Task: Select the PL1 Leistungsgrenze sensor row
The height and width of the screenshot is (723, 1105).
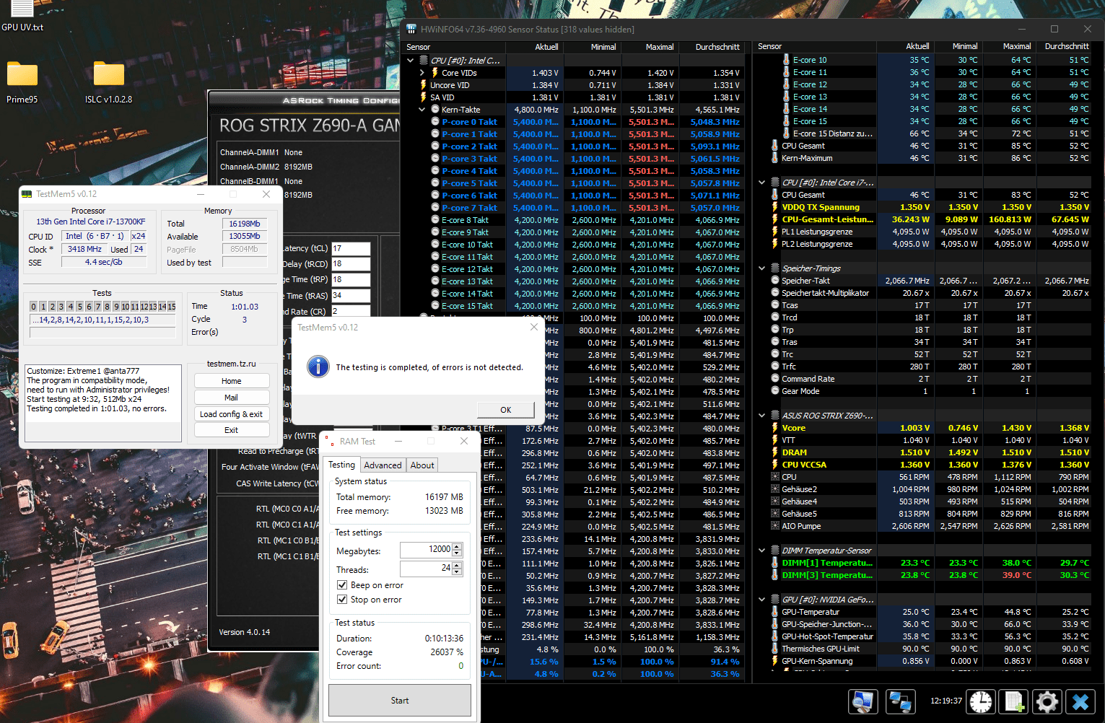Action: tap(930, 232)
